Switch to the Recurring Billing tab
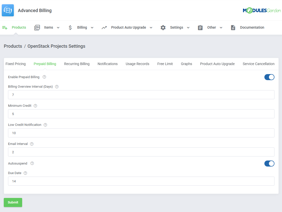 pos(77,64)
